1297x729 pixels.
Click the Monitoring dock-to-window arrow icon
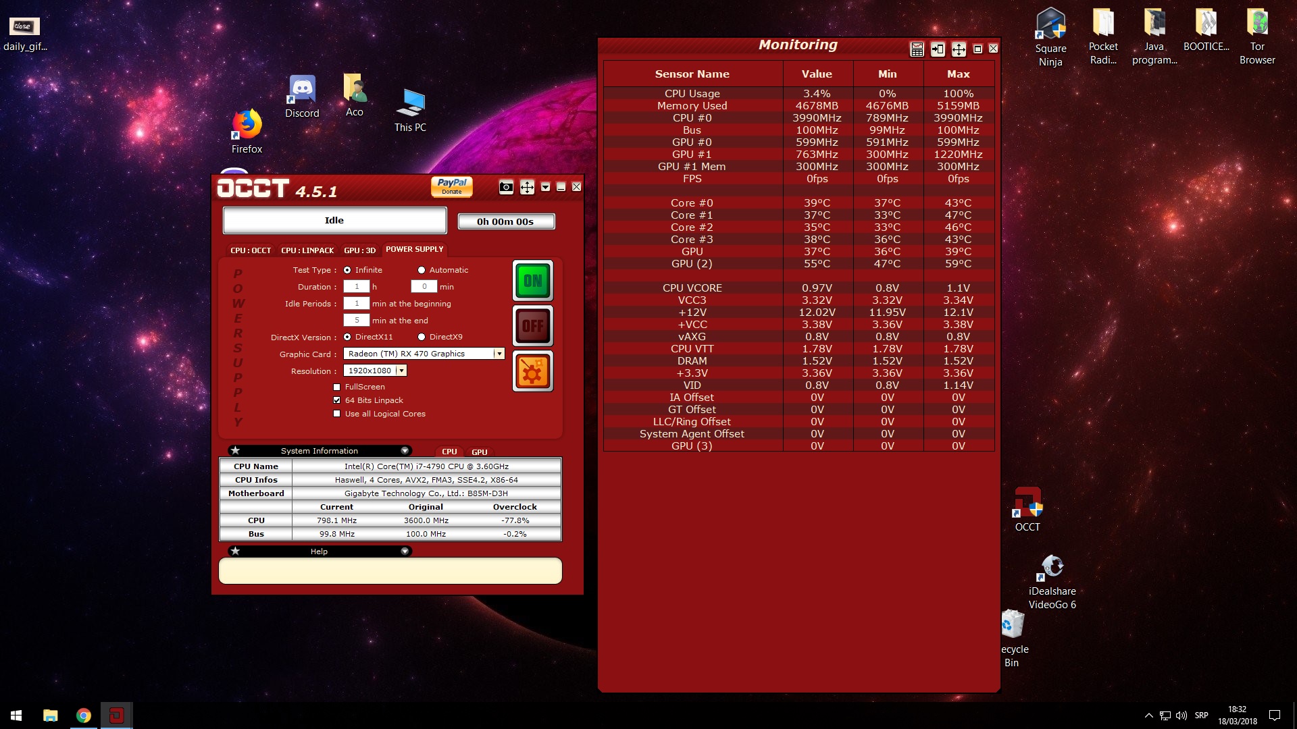click(x=938, y=49)
